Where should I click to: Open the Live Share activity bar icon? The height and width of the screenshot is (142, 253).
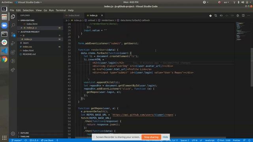click(x=13, y=70)
